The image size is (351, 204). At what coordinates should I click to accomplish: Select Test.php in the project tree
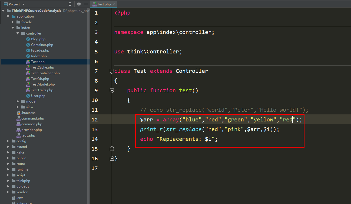(x=38, y=62)
